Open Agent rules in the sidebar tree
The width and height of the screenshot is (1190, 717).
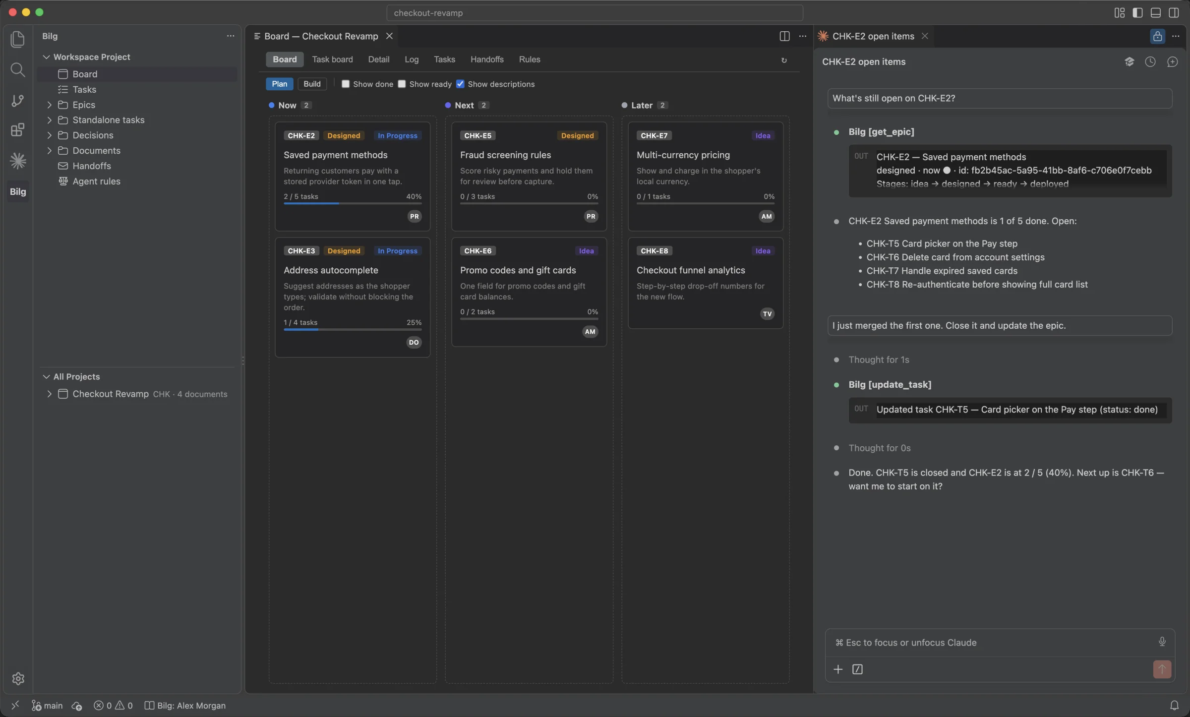(96, 181)
